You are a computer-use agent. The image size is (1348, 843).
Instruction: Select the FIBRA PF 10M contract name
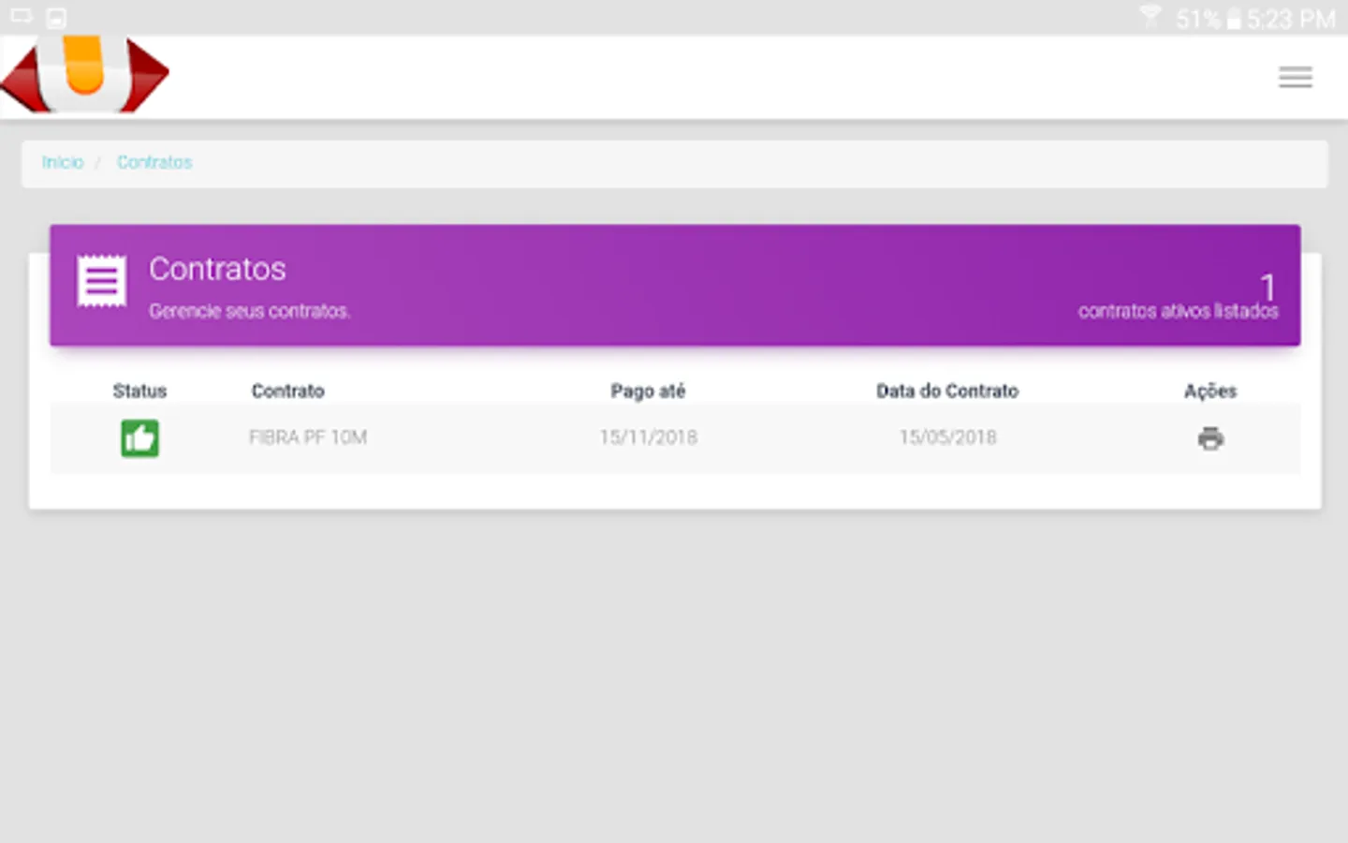pos(308,437)
